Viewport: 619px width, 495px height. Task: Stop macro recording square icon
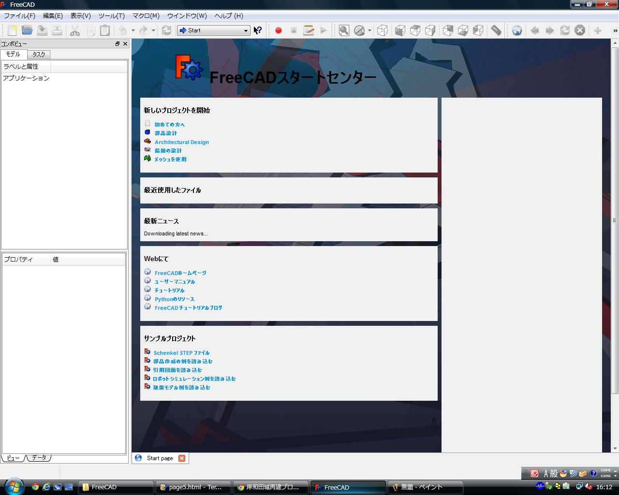(x=294, y=30)
